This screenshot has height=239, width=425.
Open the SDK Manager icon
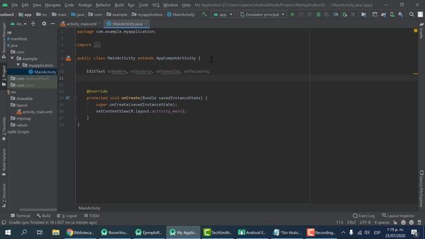[400, 15]
